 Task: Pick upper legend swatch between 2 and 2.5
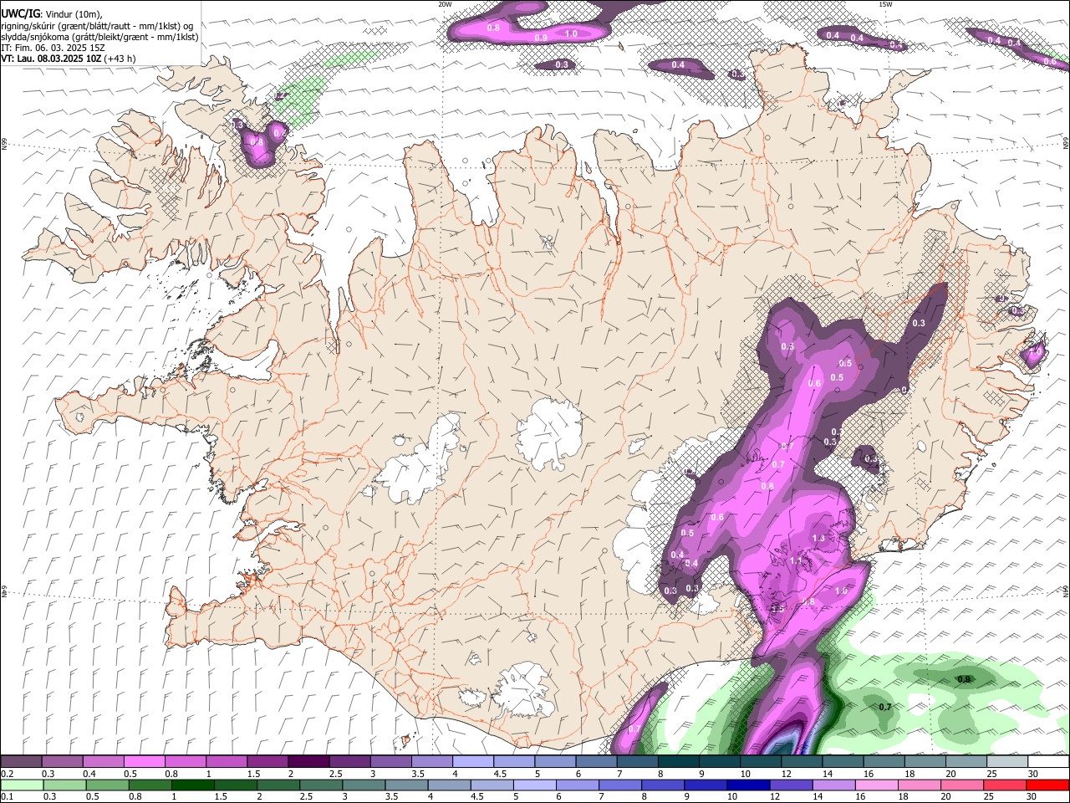[x=308, y=761]
